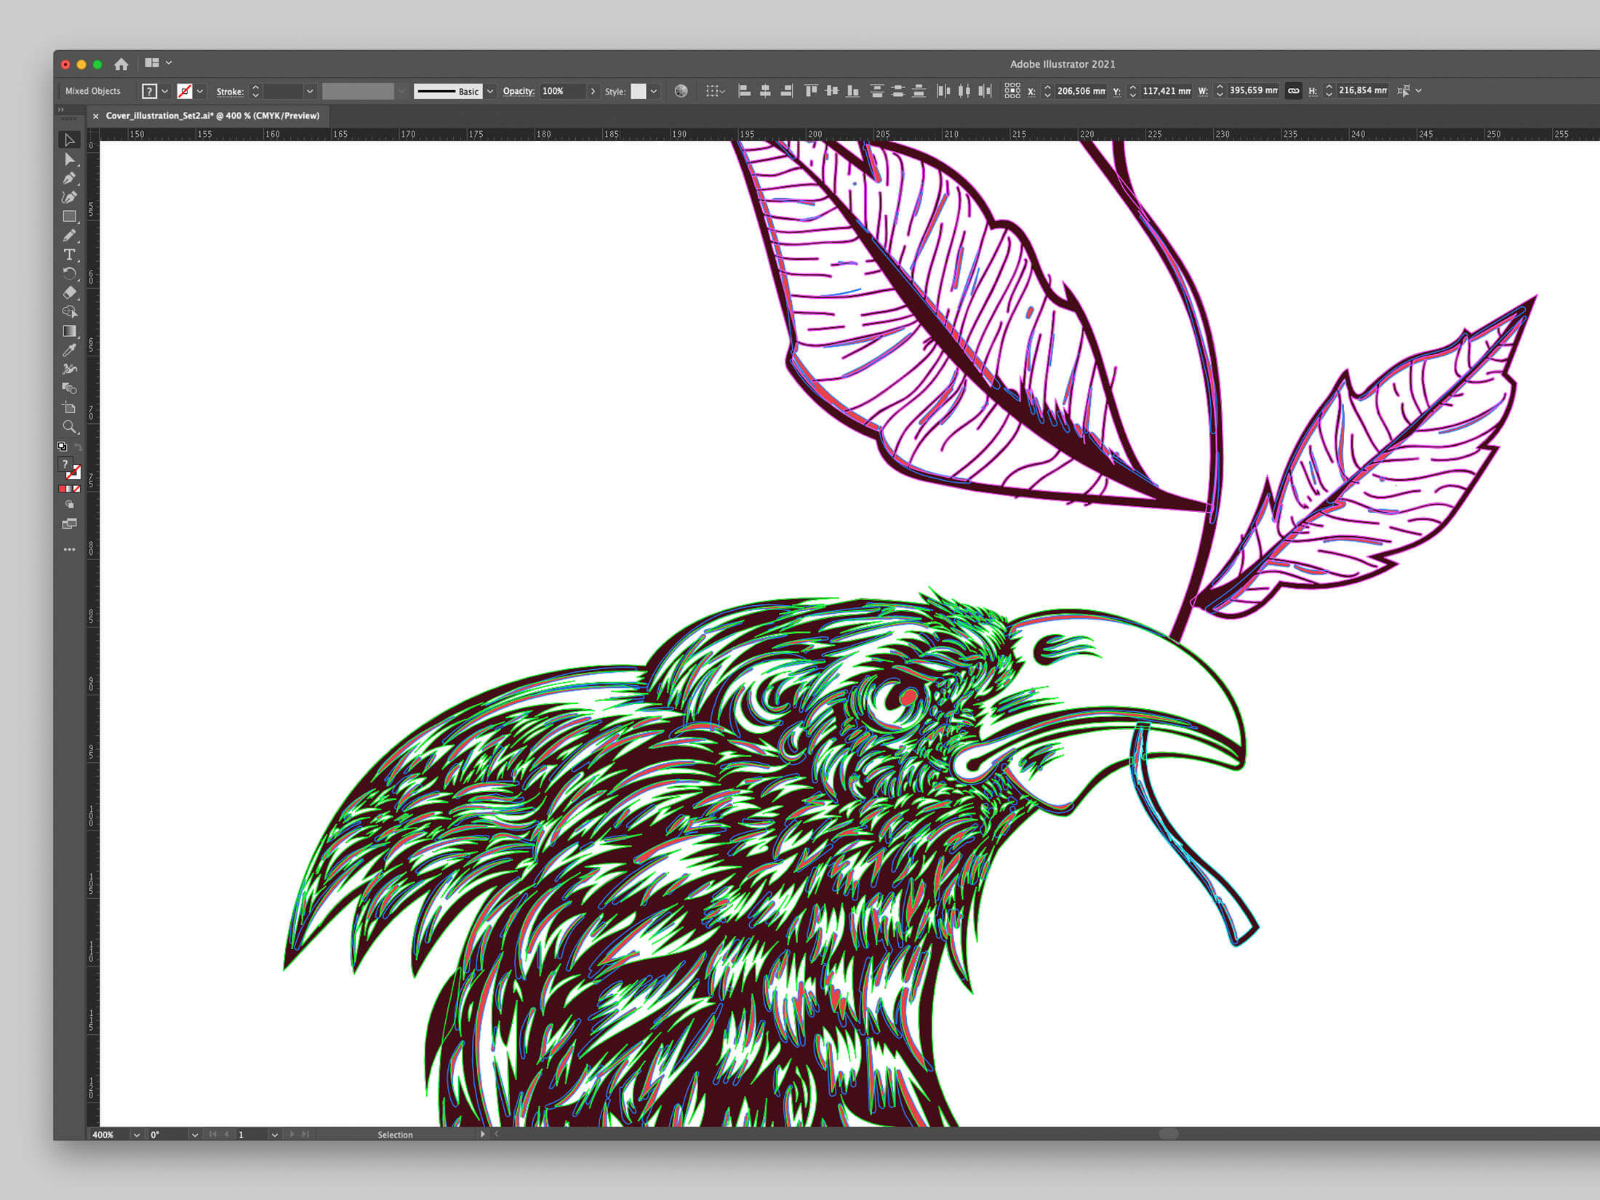
Task: Select the Rectangle tool
Action: click(x=70, y=217)
